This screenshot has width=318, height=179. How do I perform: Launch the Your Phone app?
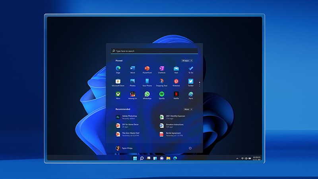click(x=147, y=83)
